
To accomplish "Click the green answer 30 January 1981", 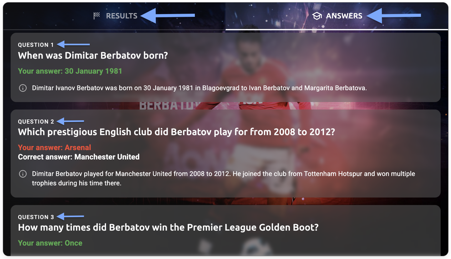I will point(70,71).
